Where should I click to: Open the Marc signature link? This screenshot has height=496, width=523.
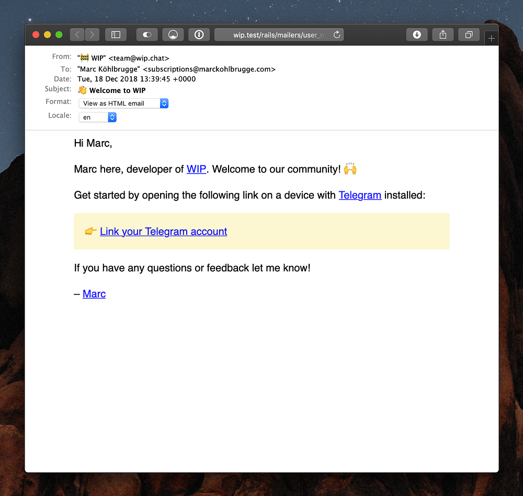[x=94, y=294]
